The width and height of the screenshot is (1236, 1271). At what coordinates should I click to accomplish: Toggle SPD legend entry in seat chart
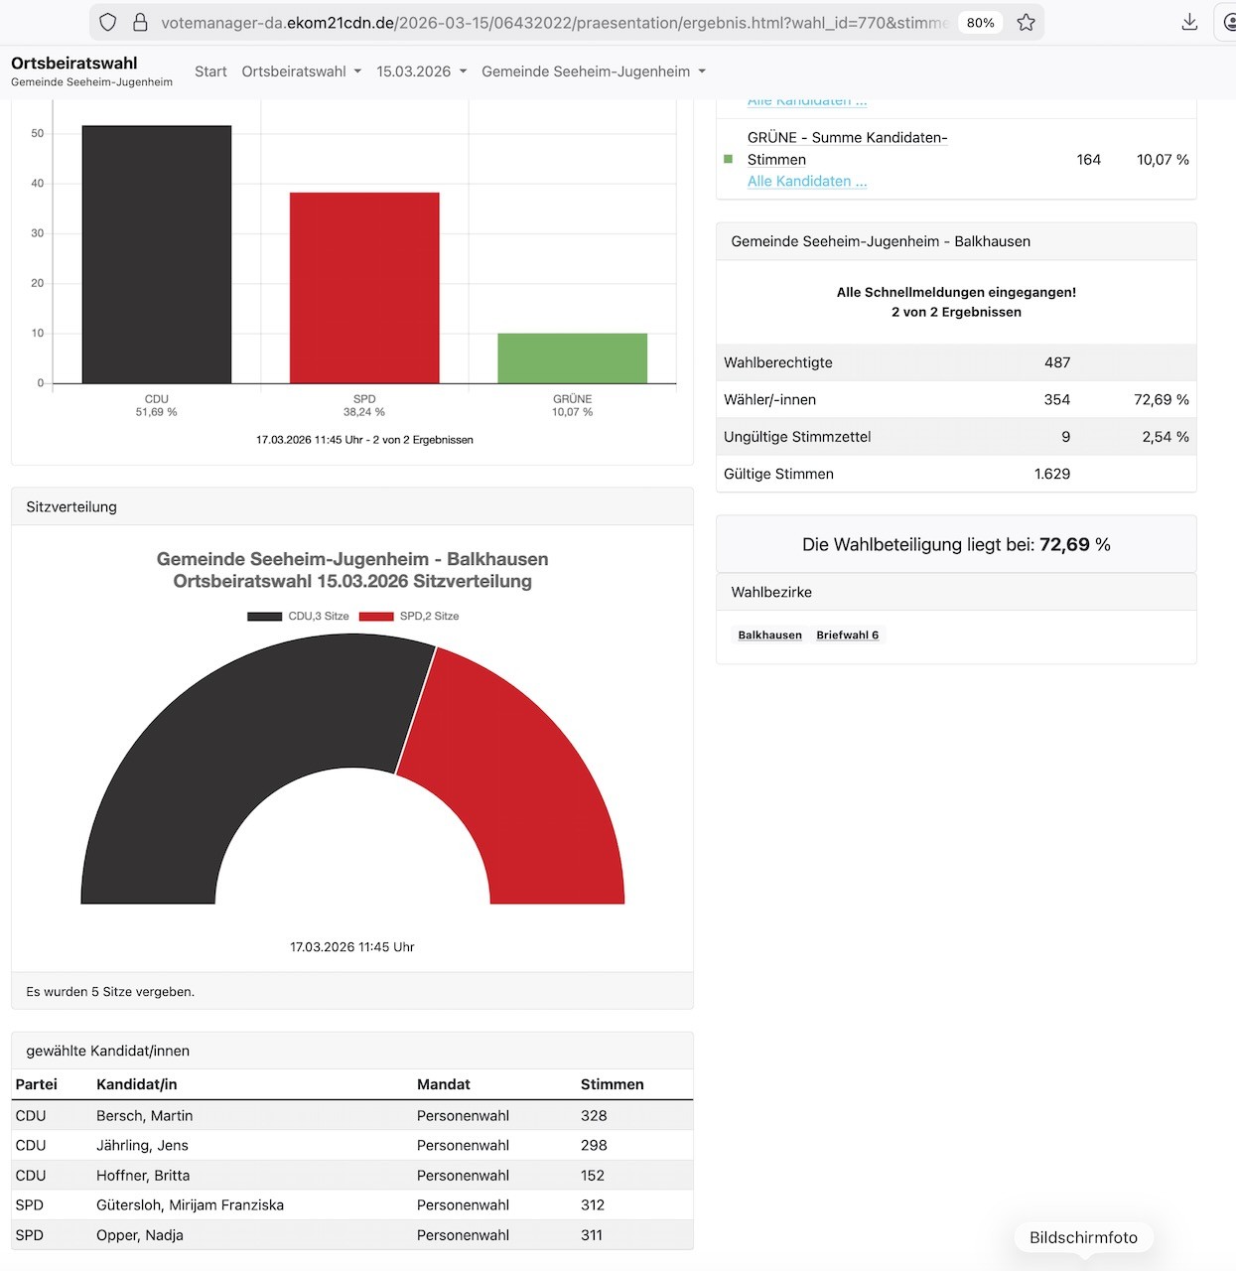(409, 616)
